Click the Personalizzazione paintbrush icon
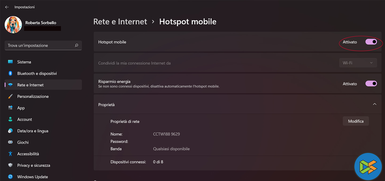Viewport: 385px width, 181px height. [10, 96]
